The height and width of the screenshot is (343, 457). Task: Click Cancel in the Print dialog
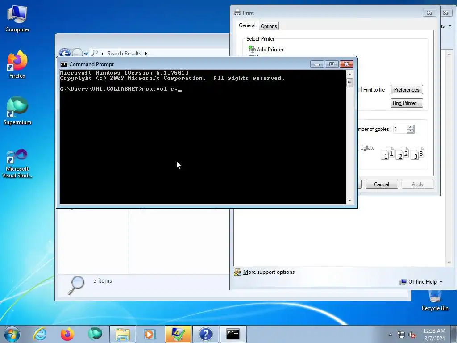382,184
